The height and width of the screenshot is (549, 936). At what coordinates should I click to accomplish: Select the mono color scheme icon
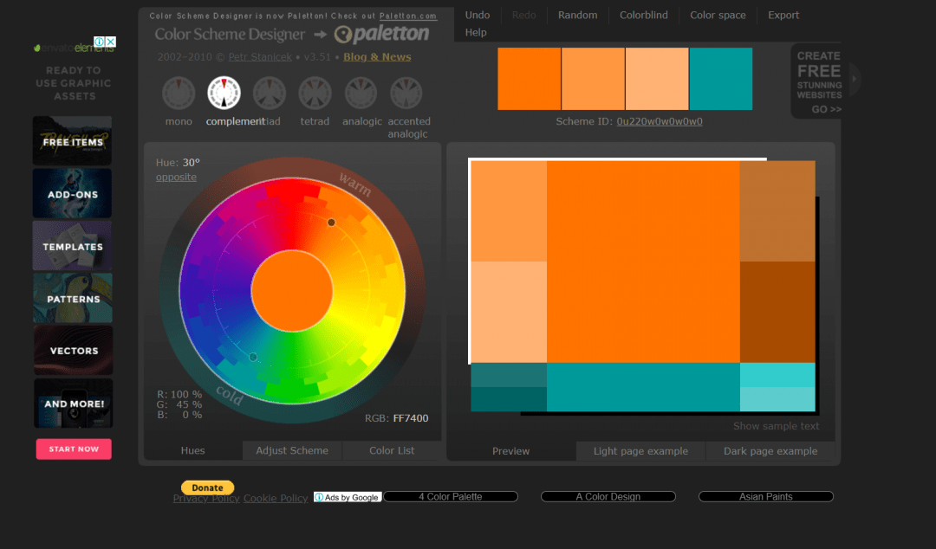[179, 94]
